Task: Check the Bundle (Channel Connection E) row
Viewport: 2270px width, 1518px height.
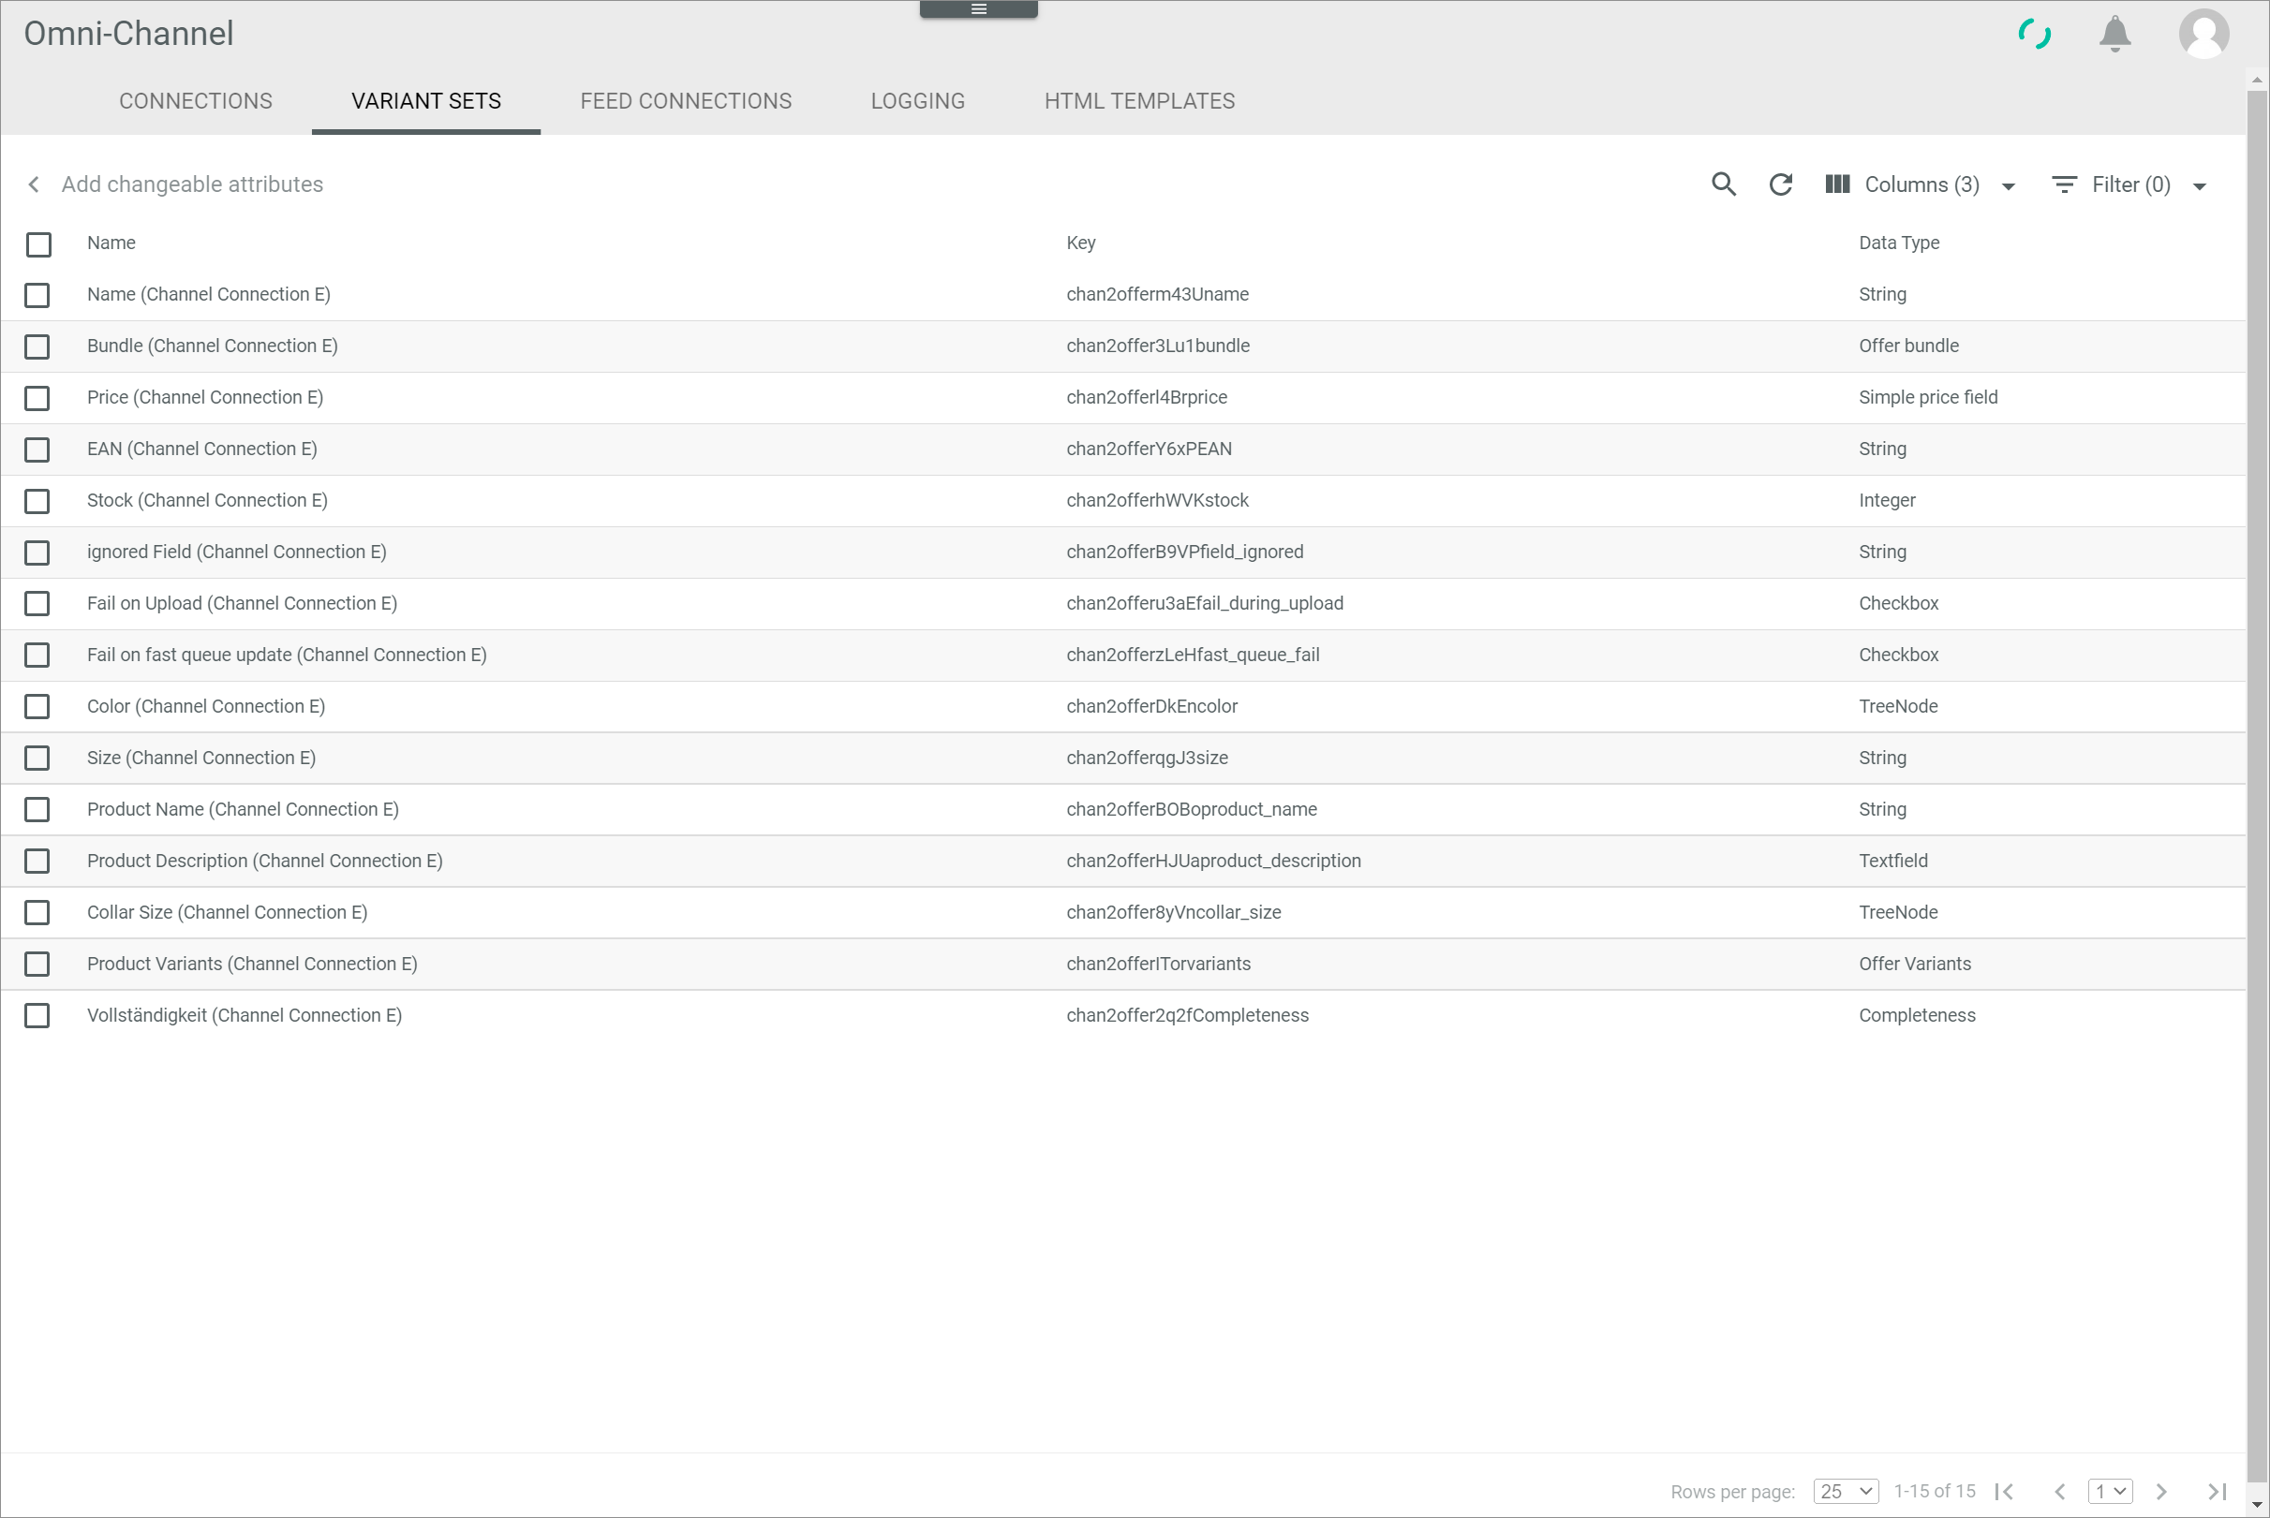Action: (37, 346)
